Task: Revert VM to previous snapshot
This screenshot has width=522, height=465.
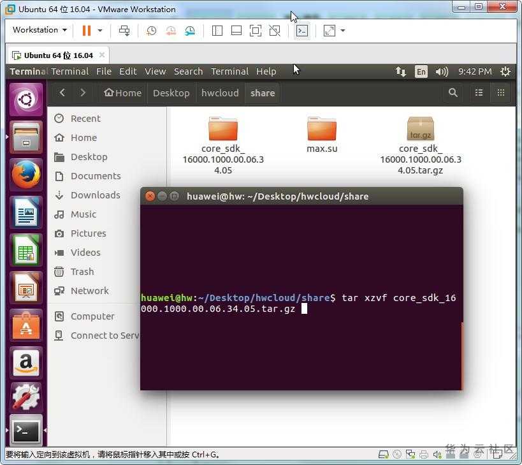Action: (x=171, y=31)
